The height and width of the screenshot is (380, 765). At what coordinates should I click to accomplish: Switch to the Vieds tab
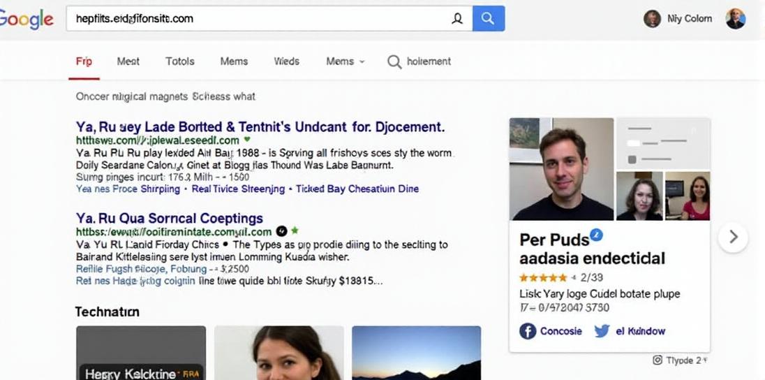(x=287, y=61)
